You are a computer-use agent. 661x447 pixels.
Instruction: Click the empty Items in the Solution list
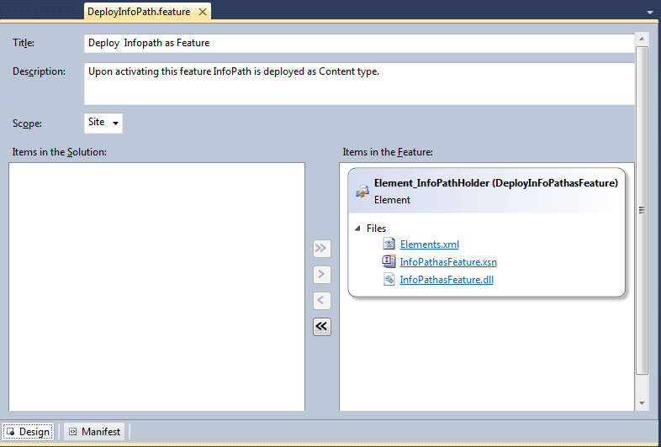[156, 287]
